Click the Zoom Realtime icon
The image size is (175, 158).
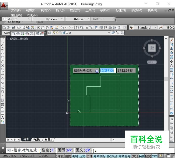tap(82, 27)
